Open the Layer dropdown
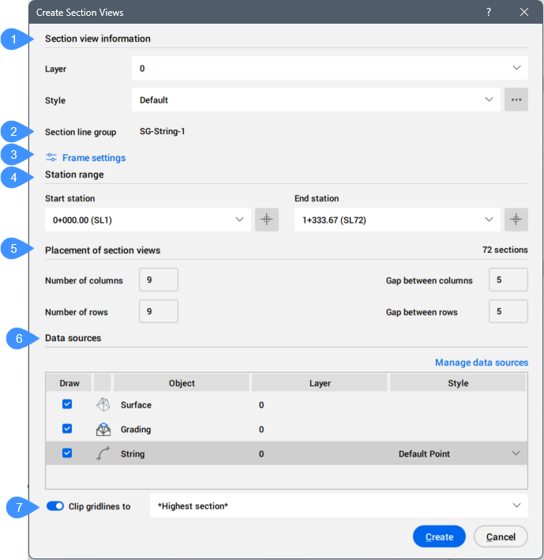The width and height of the screenshot is (544, 560). click(329, 69)
